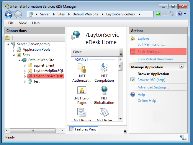The image size is (193, 145).
Task: Open help via the blue question mark toolbar icon
Action: [x=180, y=14]
